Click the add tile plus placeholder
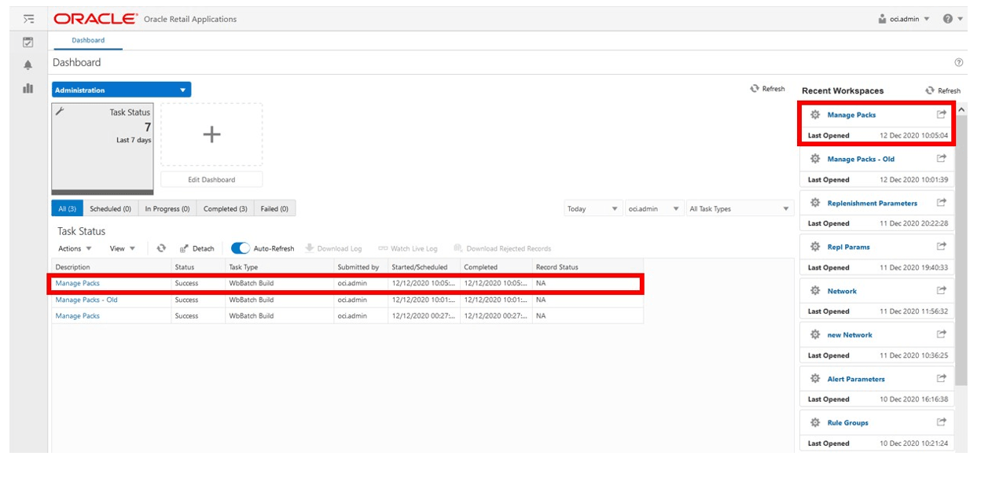 pyautogui.click(x=211, y=134)
